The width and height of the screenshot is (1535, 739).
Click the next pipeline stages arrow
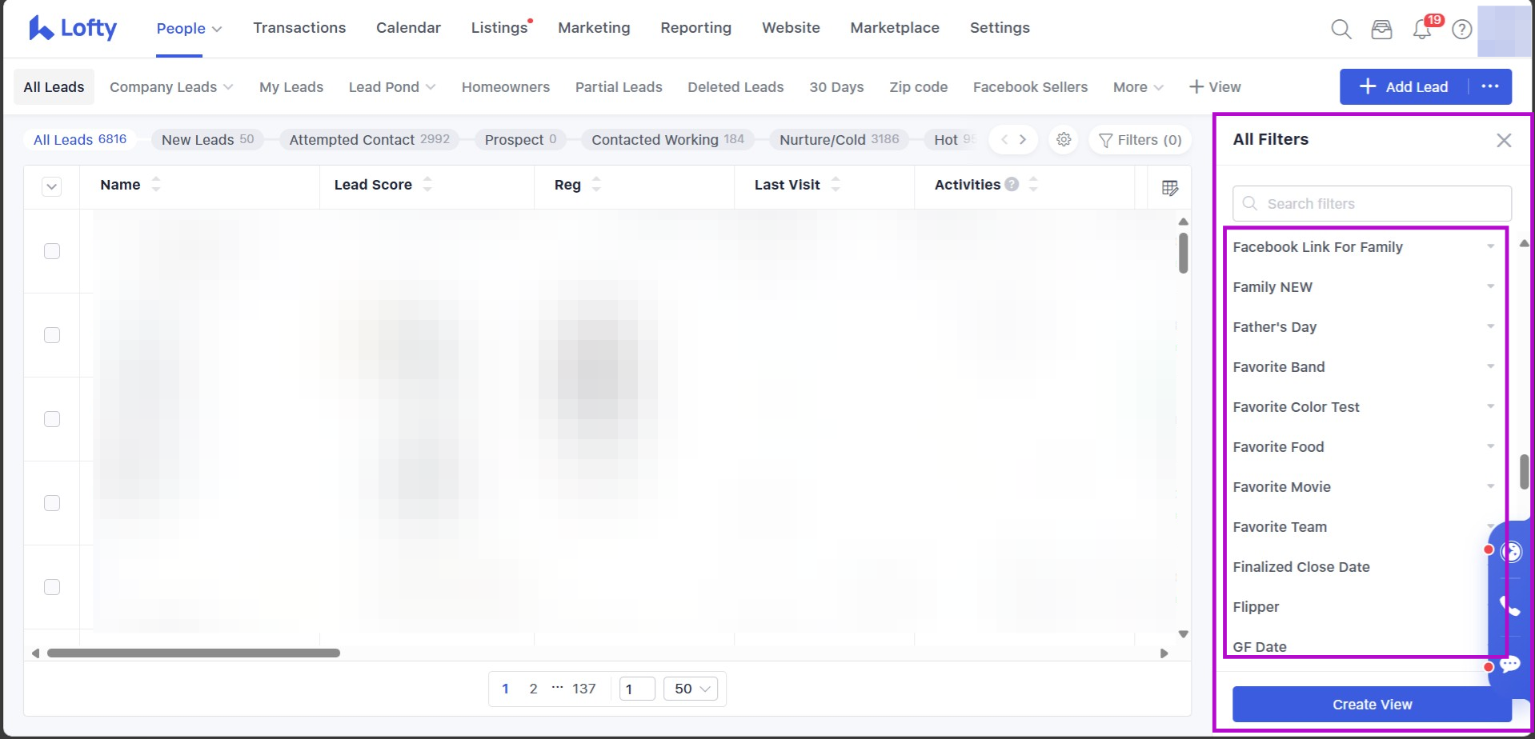point(1023,140)
